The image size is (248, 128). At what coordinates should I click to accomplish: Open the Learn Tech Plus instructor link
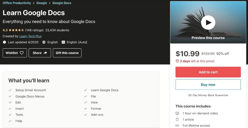[30, 36]
